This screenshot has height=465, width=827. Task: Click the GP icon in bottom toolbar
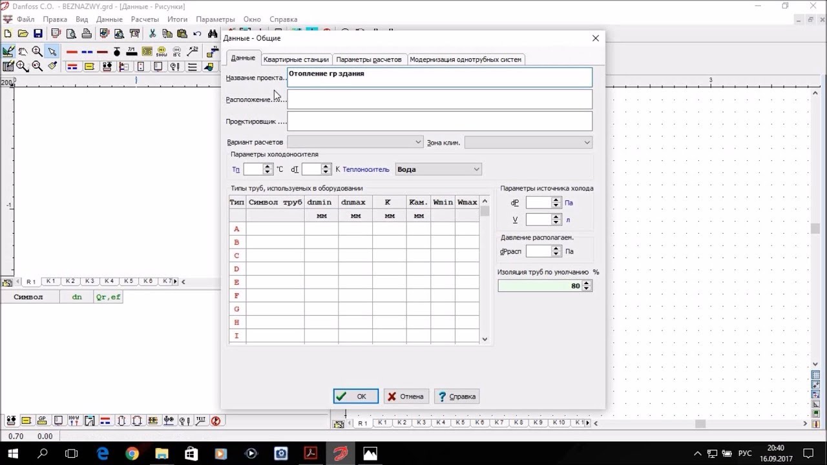pyautogui.click(x=42, y=420)
